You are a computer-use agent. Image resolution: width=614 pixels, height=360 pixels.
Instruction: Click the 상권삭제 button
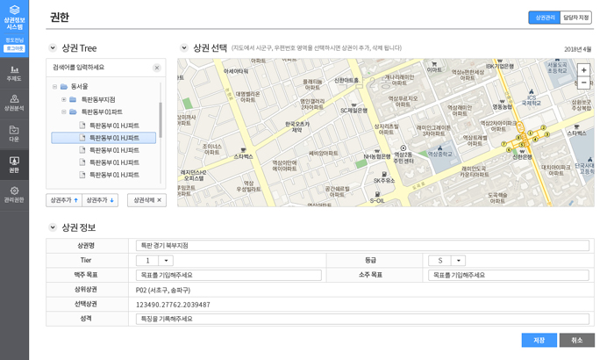(146, 200)
